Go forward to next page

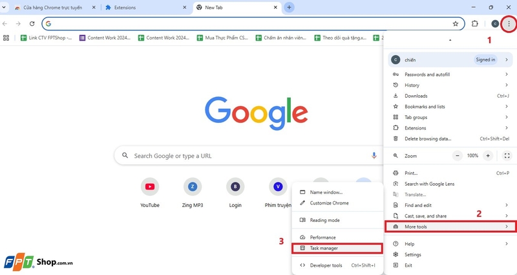[18, 24]
